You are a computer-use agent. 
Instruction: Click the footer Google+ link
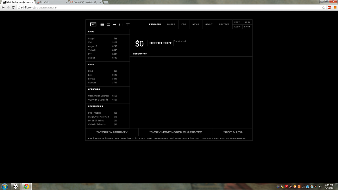point(195,138)
